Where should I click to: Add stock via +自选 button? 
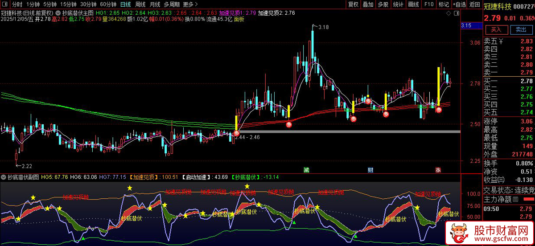pos(459,4)
